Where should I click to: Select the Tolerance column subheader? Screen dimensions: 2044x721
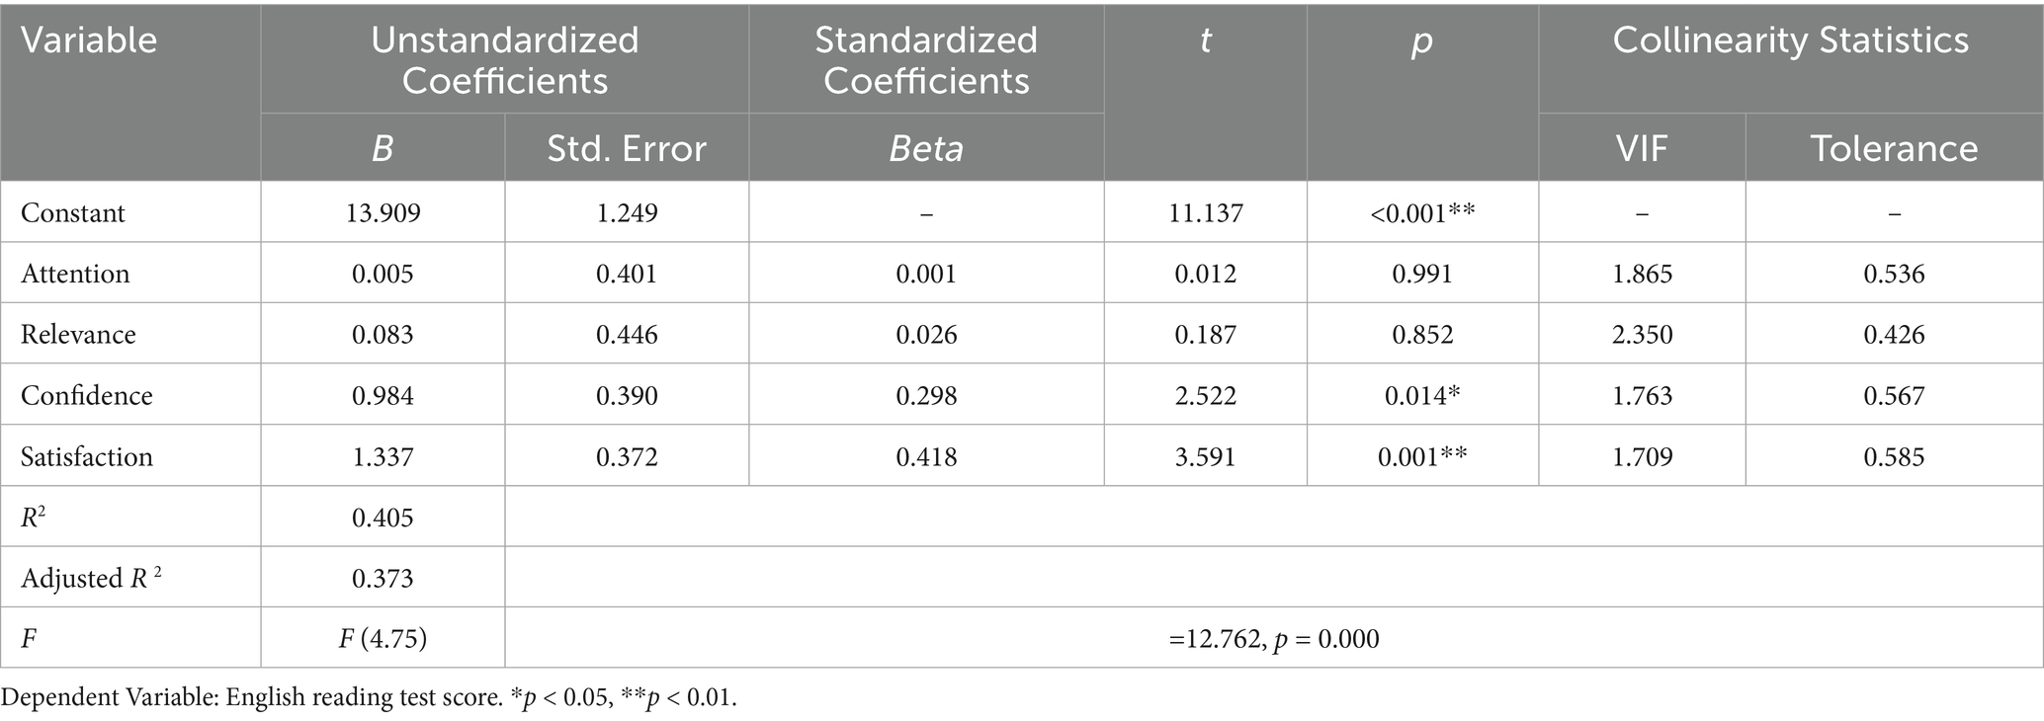click(1894, 148)
